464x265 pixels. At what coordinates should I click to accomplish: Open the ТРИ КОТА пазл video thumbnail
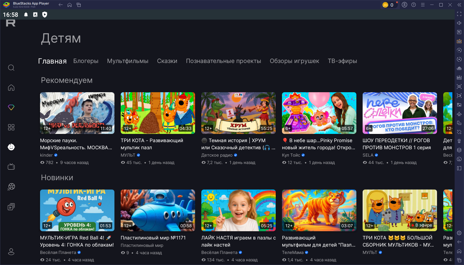pyautogui.click(x=158, y=113)
